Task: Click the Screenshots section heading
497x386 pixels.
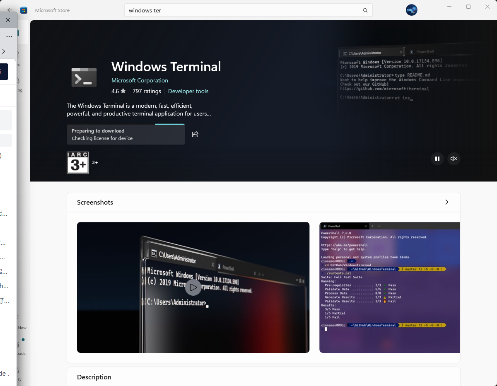Action: (95, 203)
